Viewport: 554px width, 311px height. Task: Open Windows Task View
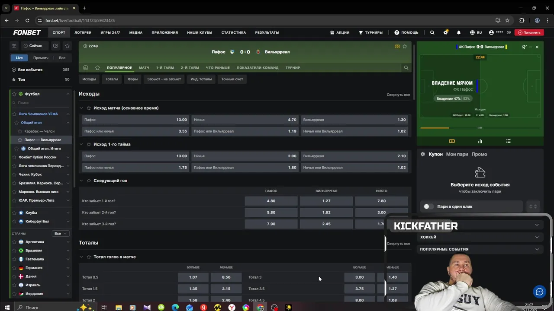click(x=104, y=307)
